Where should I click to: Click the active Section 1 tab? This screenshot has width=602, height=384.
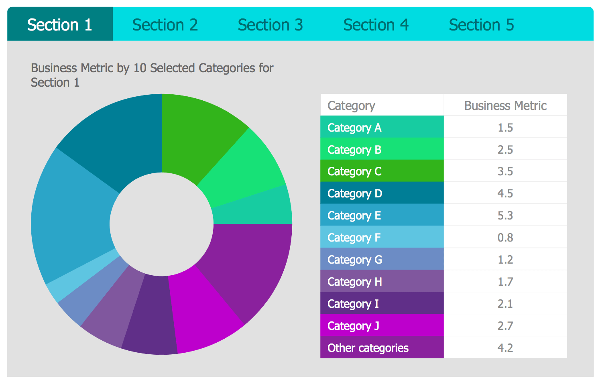[x=60, y=25]
